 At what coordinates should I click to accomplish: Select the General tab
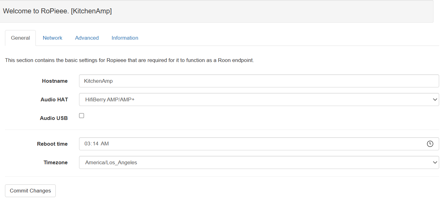pos(20,38)
